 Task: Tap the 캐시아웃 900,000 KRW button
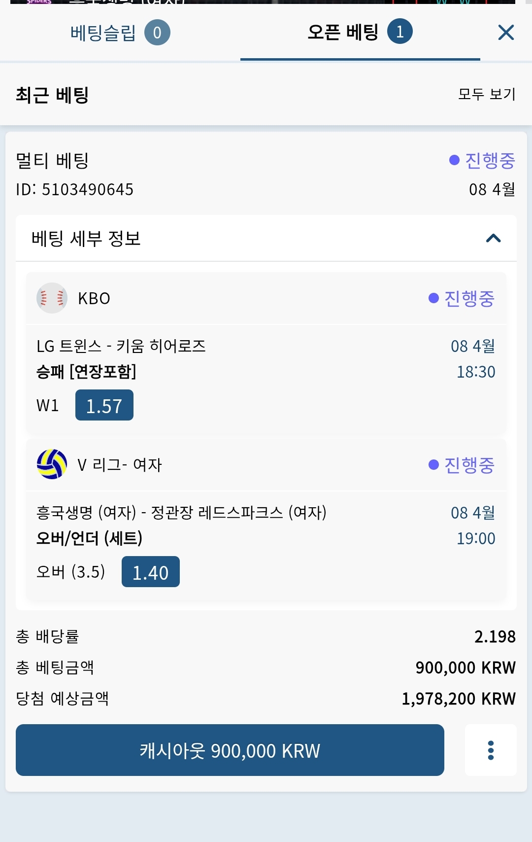tap(230, 750)
